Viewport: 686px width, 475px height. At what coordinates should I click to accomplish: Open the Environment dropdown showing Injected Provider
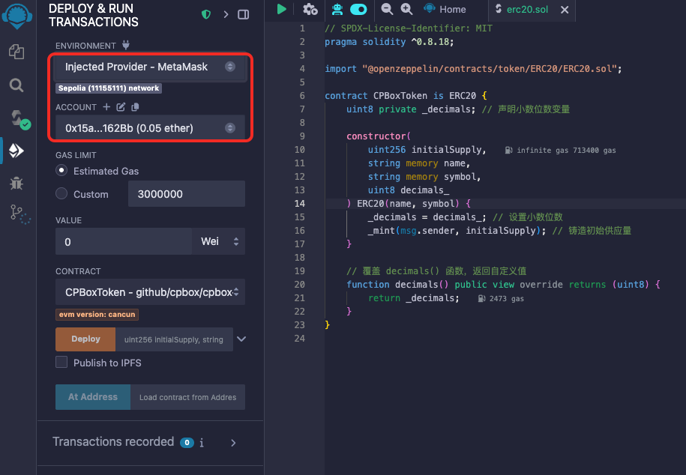coord(150,67)
